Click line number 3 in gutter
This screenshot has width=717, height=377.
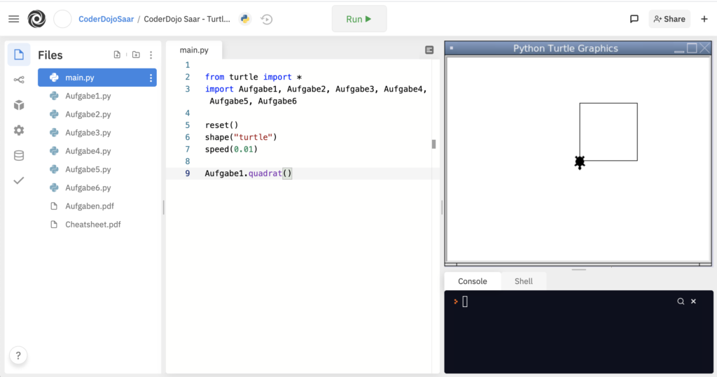[187, 89]
